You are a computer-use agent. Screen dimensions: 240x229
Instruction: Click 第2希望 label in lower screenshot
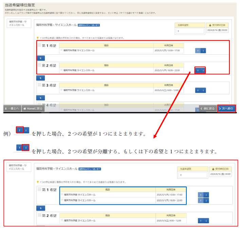(x=49, y=216)
